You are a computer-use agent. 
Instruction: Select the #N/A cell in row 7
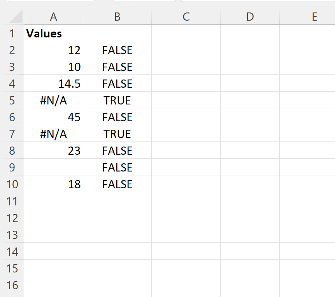tap(53, 134)
